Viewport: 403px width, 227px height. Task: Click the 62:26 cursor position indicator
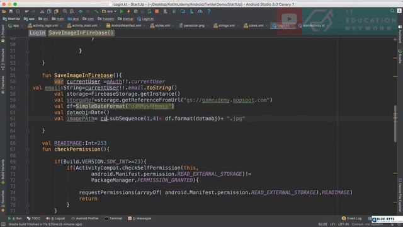click(322, 224)
